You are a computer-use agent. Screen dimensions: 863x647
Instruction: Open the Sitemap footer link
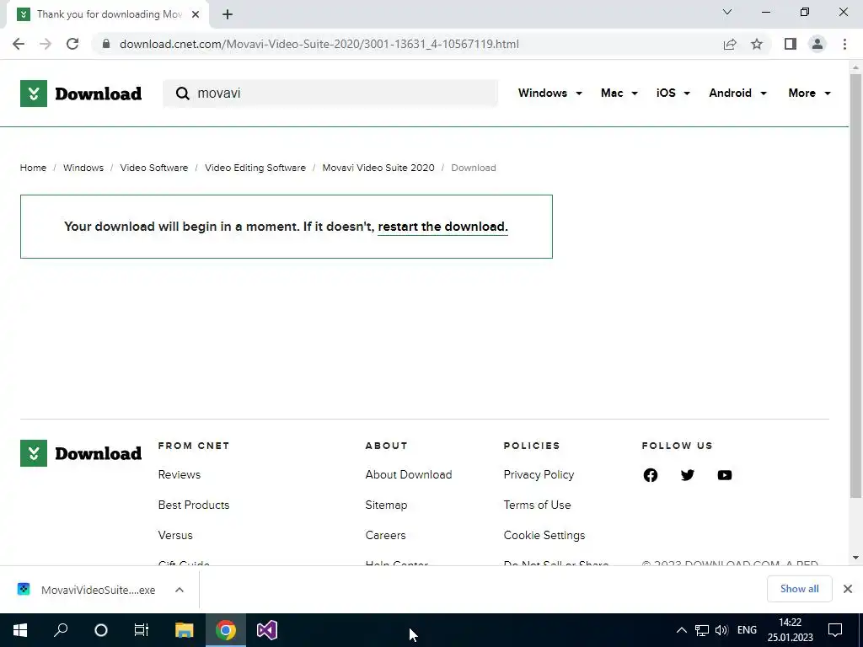[386, 505]
